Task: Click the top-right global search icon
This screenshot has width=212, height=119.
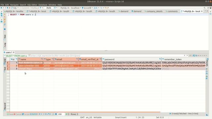Action: tap(205, 8)
